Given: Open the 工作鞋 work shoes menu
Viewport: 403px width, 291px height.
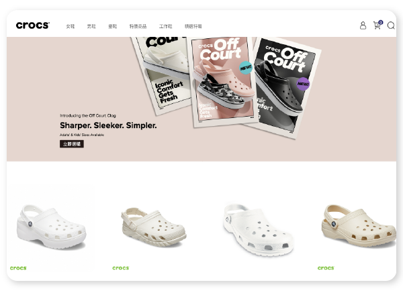Looking at the screenshot, I should pyautogui.click(x=165, y=26).
